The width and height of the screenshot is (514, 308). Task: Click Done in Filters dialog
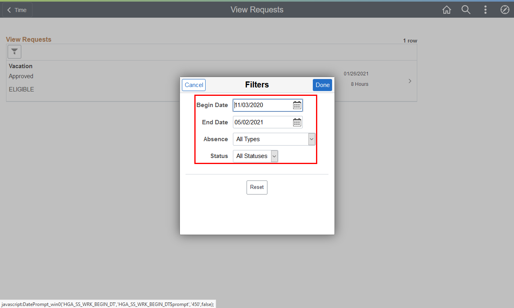tap(322, 85)
